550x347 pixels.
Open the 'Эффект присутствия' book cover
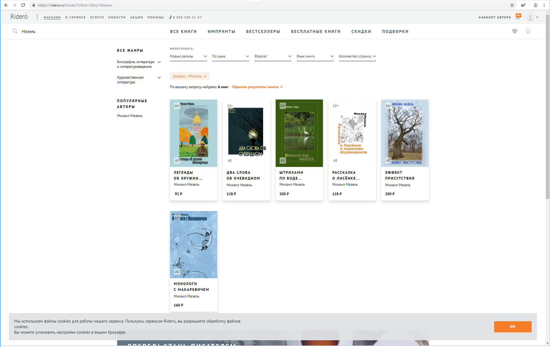tap(405, 133)
